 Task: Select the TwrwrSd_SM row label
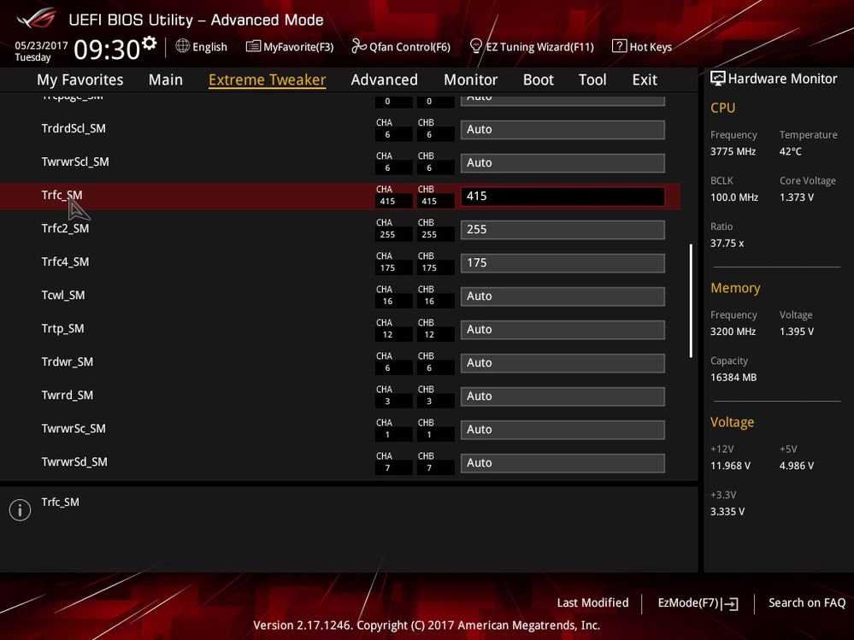pyautogui.click(x=74, y=461)
